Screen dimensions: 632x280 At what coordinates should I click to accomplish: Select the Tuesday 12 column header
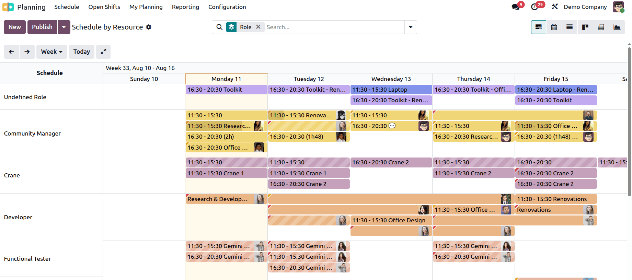point(309,79)
